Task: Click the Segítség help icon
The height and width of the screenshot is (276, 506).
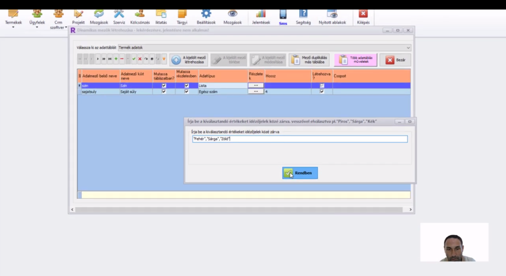Action: (x=303, y=14)
